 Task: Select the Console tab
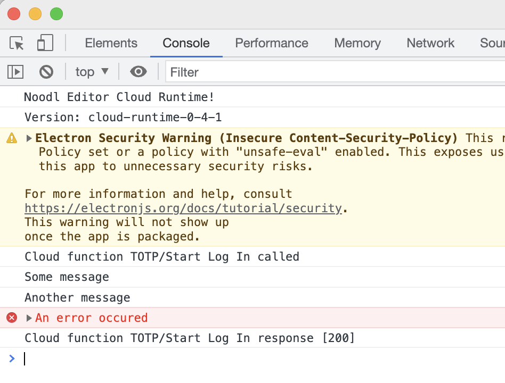coord(186,43)
